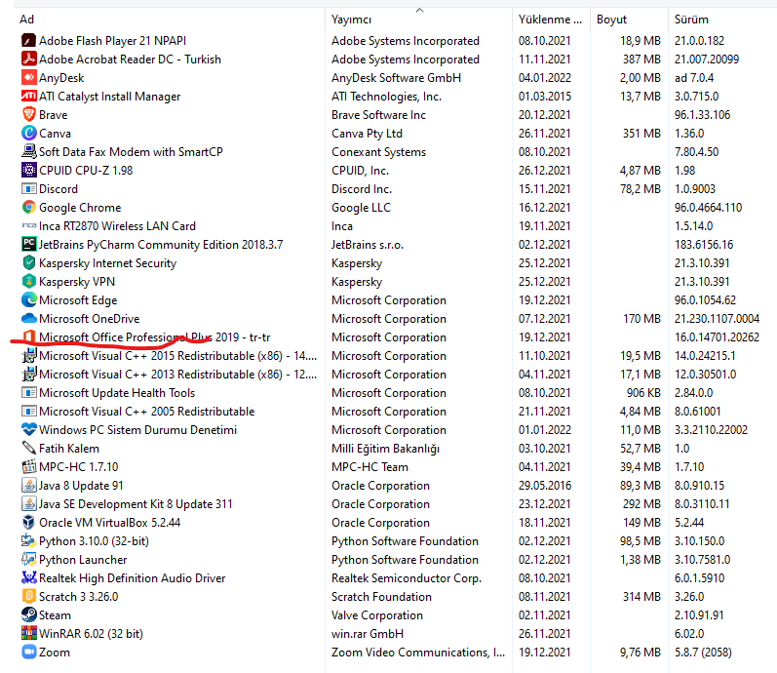This screenshot has height=673, width=777.
Task: Select the JetBrains PyCharm icon
Action: (28, 244)
